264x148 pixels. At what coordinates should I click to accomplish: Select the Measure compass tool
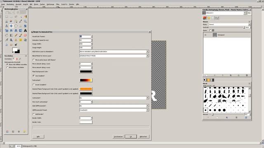click(x=7, y=26)
